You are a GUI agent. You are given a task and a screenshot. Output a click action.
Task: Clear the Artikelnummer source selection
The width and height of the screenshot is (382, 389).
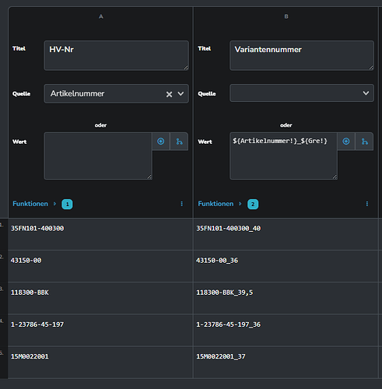click(169, 94)
